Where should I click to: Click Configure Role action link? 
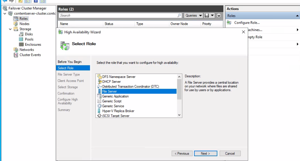point(247,23)
